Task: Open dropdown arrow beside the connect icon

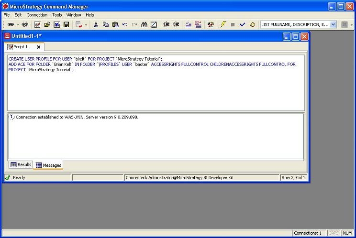Action: 18,25
